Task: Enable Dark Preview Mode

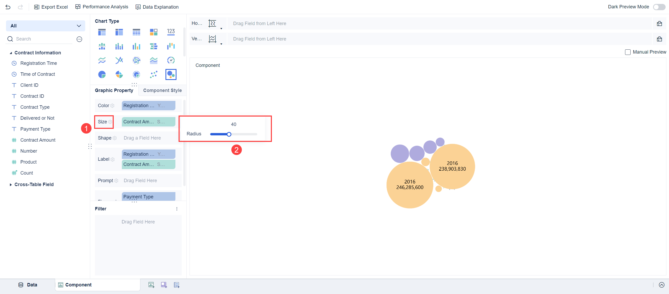Action: pos(659,7)
